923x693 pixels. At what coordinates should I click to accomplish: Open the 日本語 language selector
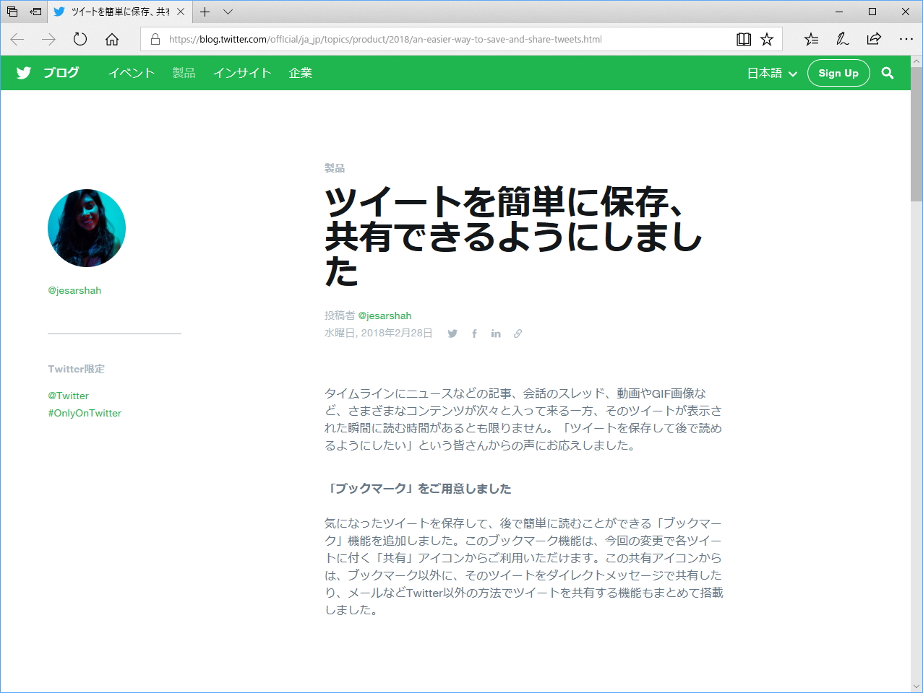tap(770, 73)
